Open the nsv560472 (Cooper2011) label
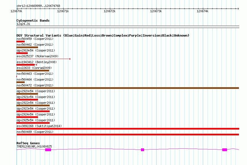This screenshot has height=165, width=247. (x=35, y=85)
